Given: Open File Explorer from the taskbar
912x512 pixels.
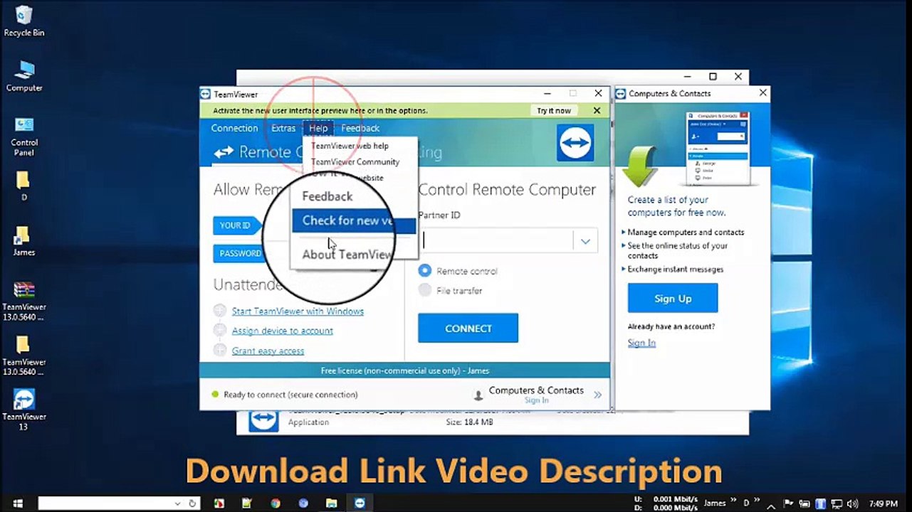Looking at the screenshot, I should point(331,503).
